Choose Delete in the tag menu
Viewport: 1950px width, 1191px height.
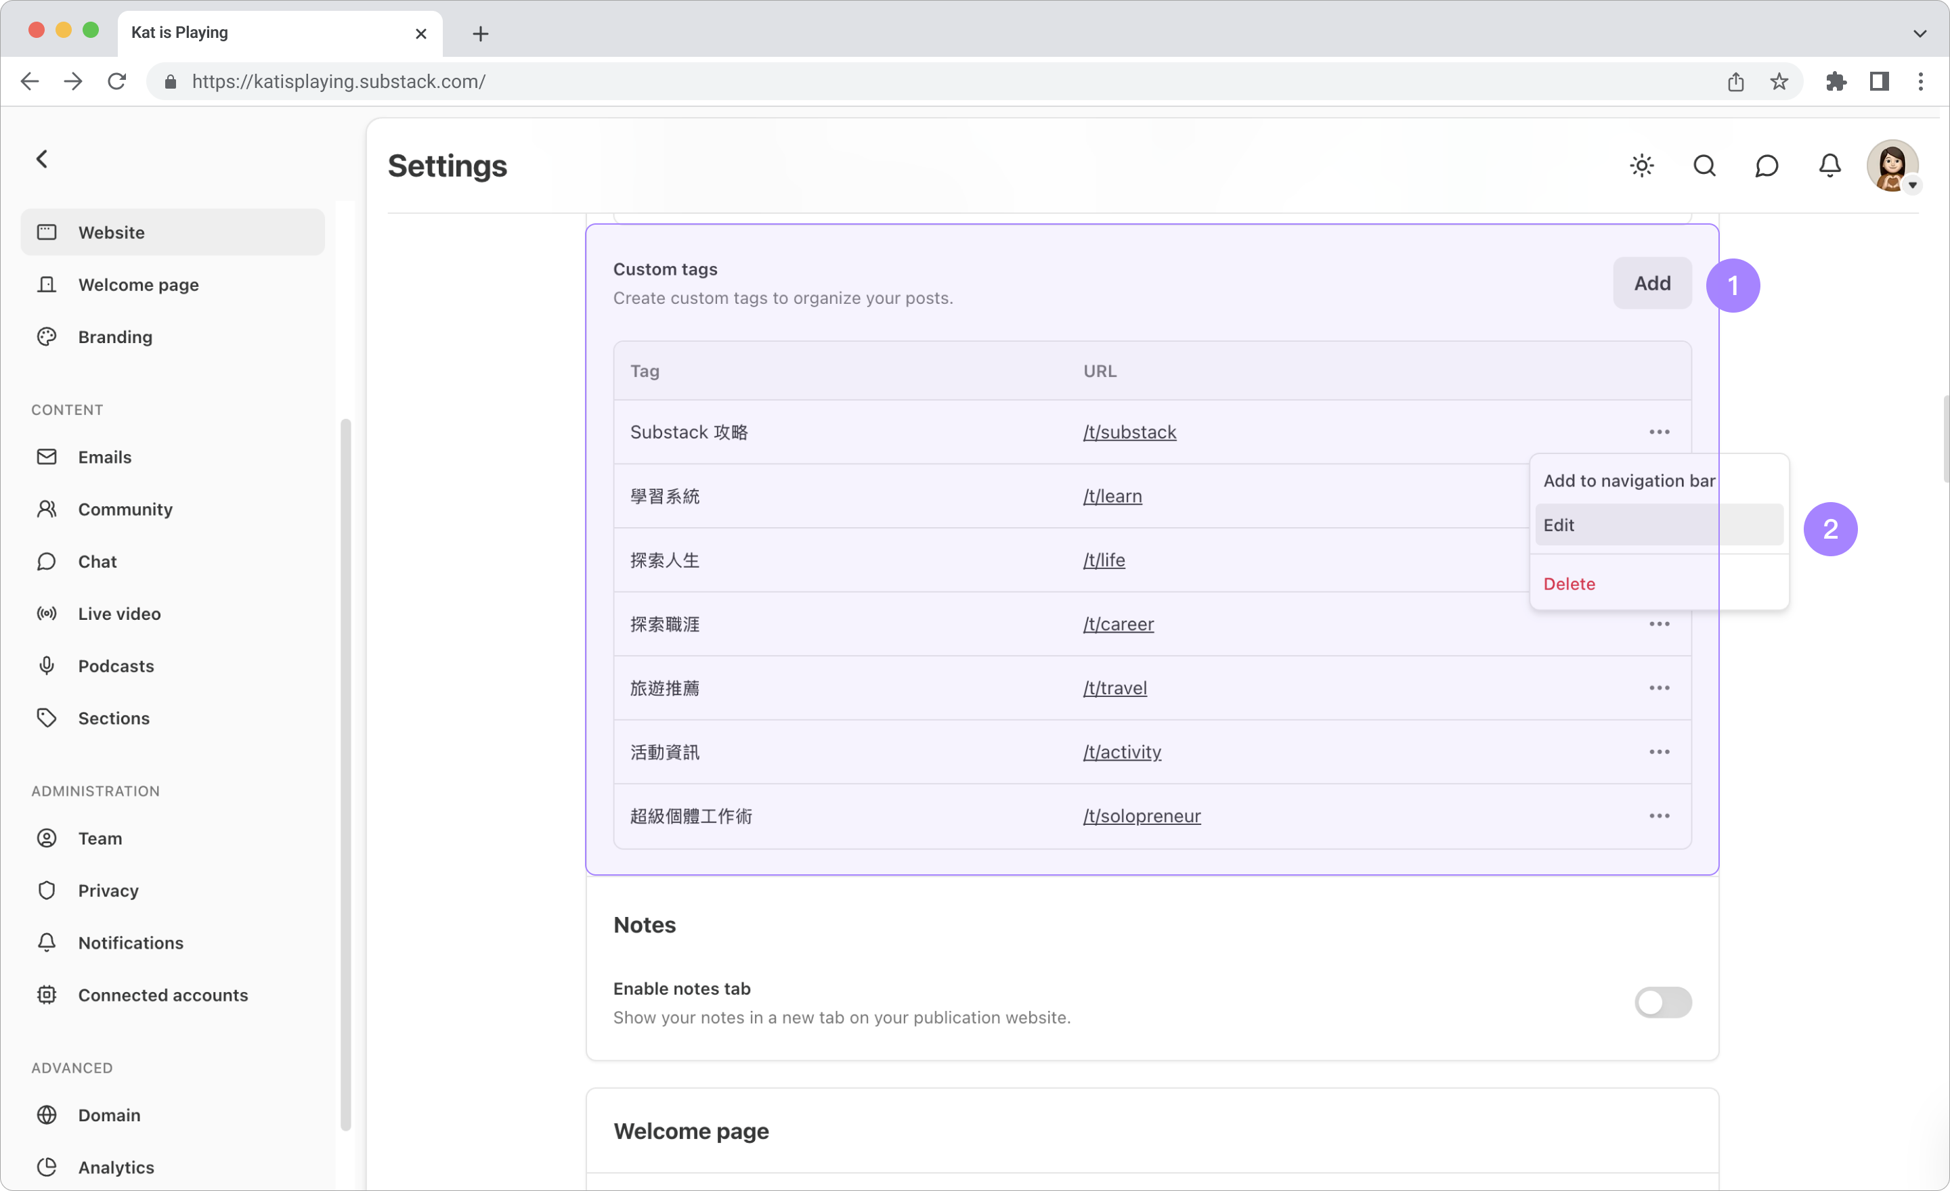coord(1569,583)
